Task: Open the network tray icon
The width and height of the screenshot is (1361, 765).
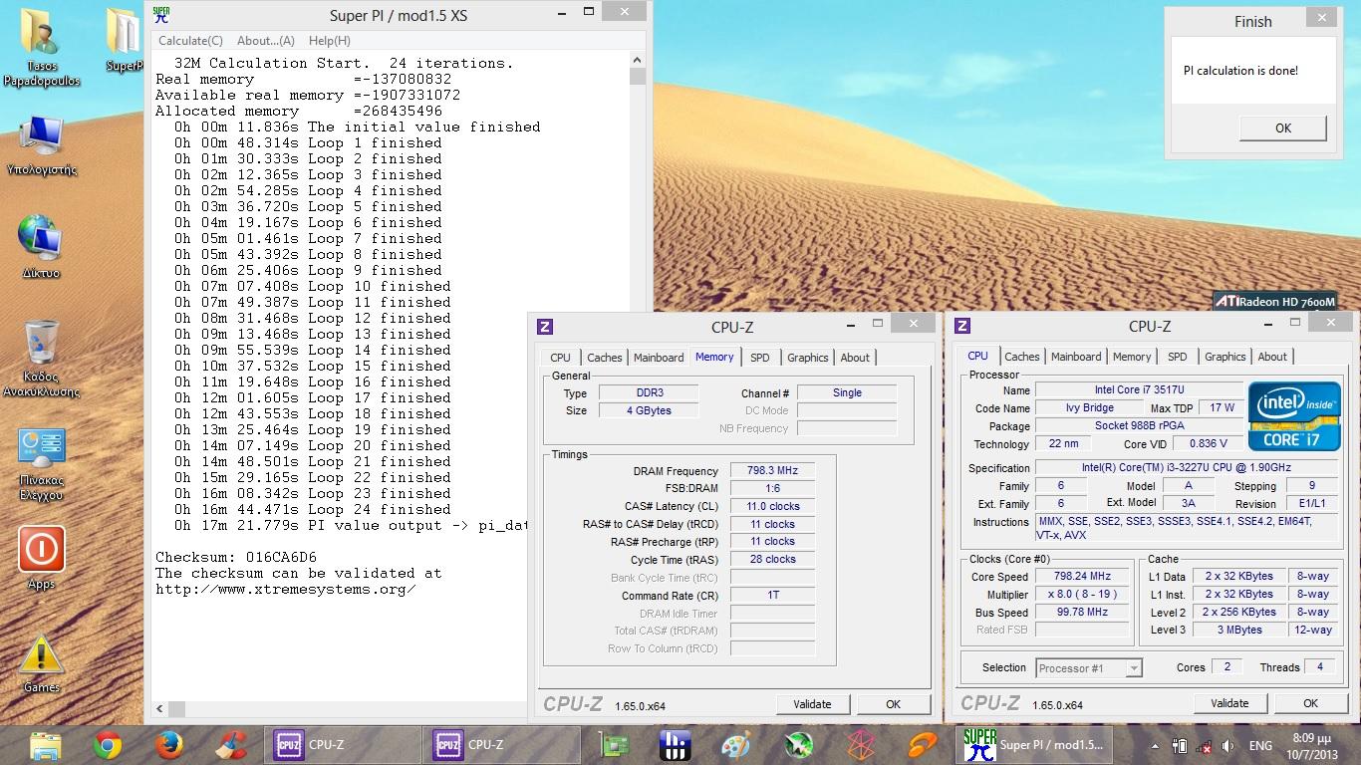Action: [x=1204, y=745]
